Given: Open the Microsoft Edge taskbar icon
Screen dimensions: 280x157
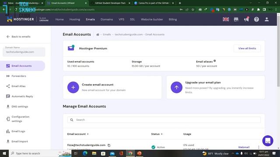Looking at the screenshot, I should click(85, 153).
